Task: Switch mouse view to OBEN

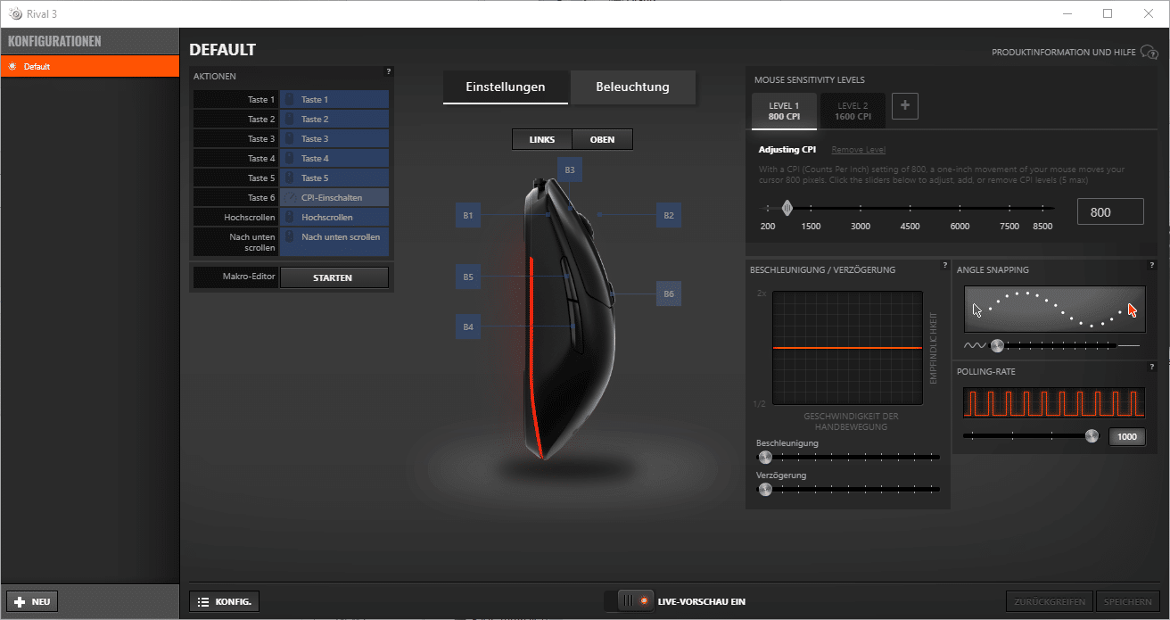Action: [603, 139]
